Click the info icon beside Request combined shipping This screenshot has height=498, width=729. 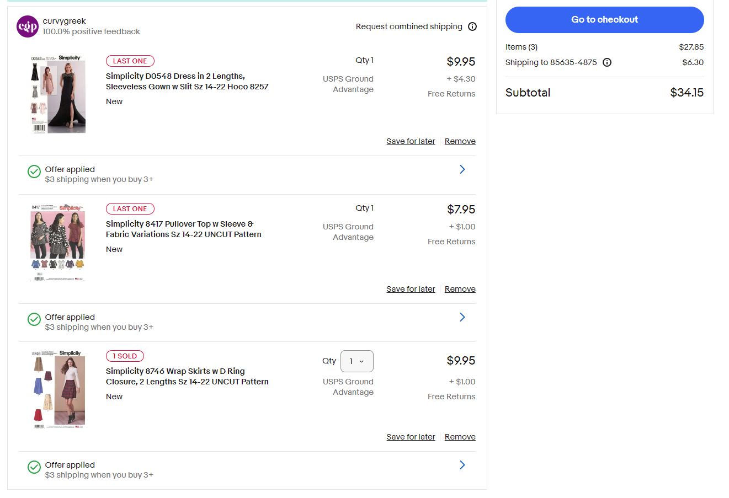[472, 26]
